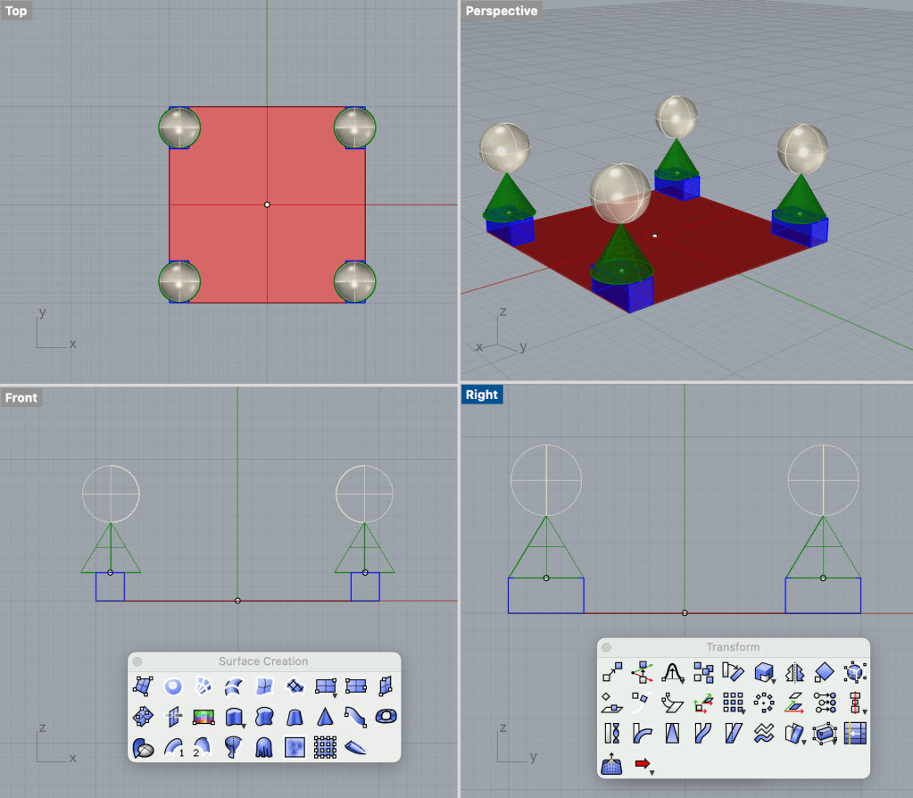Expand the Rectangular Array flyout arrow
This screenshot has width=913, height=798.
tap(743, 711)
